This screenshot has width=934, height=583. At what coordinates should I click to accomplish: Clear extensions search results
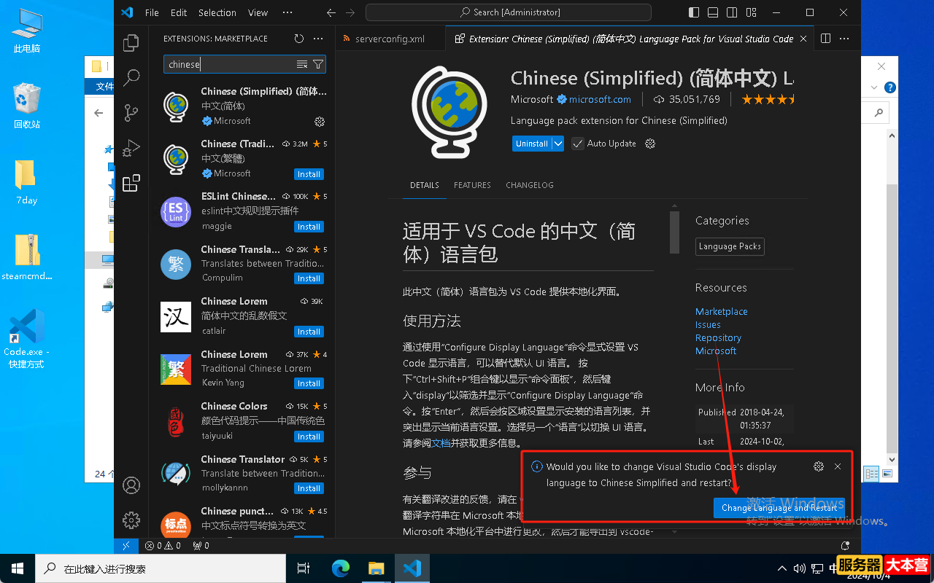(x=302, y=65)
